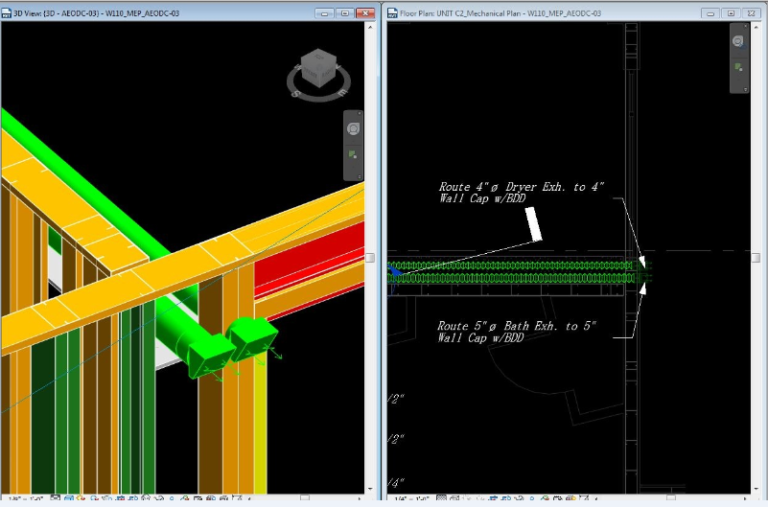Image resolution: width=768 pixels, height=507 pixels.
Task: Select the zoom region tool in 3D navigation bar
Action: click(353, 154)
